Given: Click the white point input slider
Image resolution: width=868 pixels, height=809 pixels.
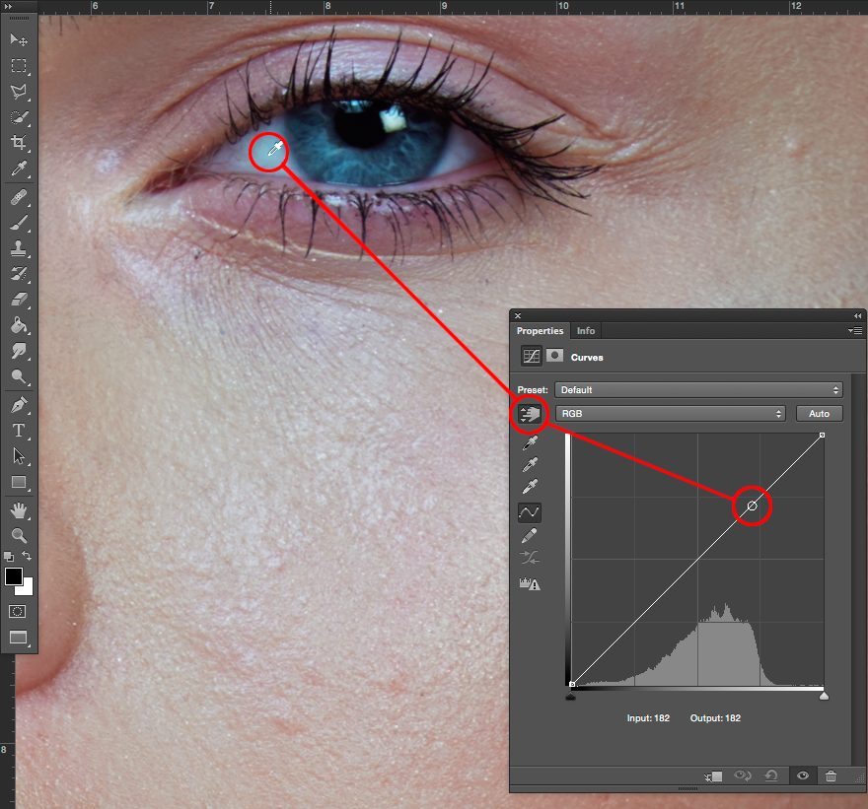Looking at the screenshot, I should pyautogui.click(x=824, y=697).
